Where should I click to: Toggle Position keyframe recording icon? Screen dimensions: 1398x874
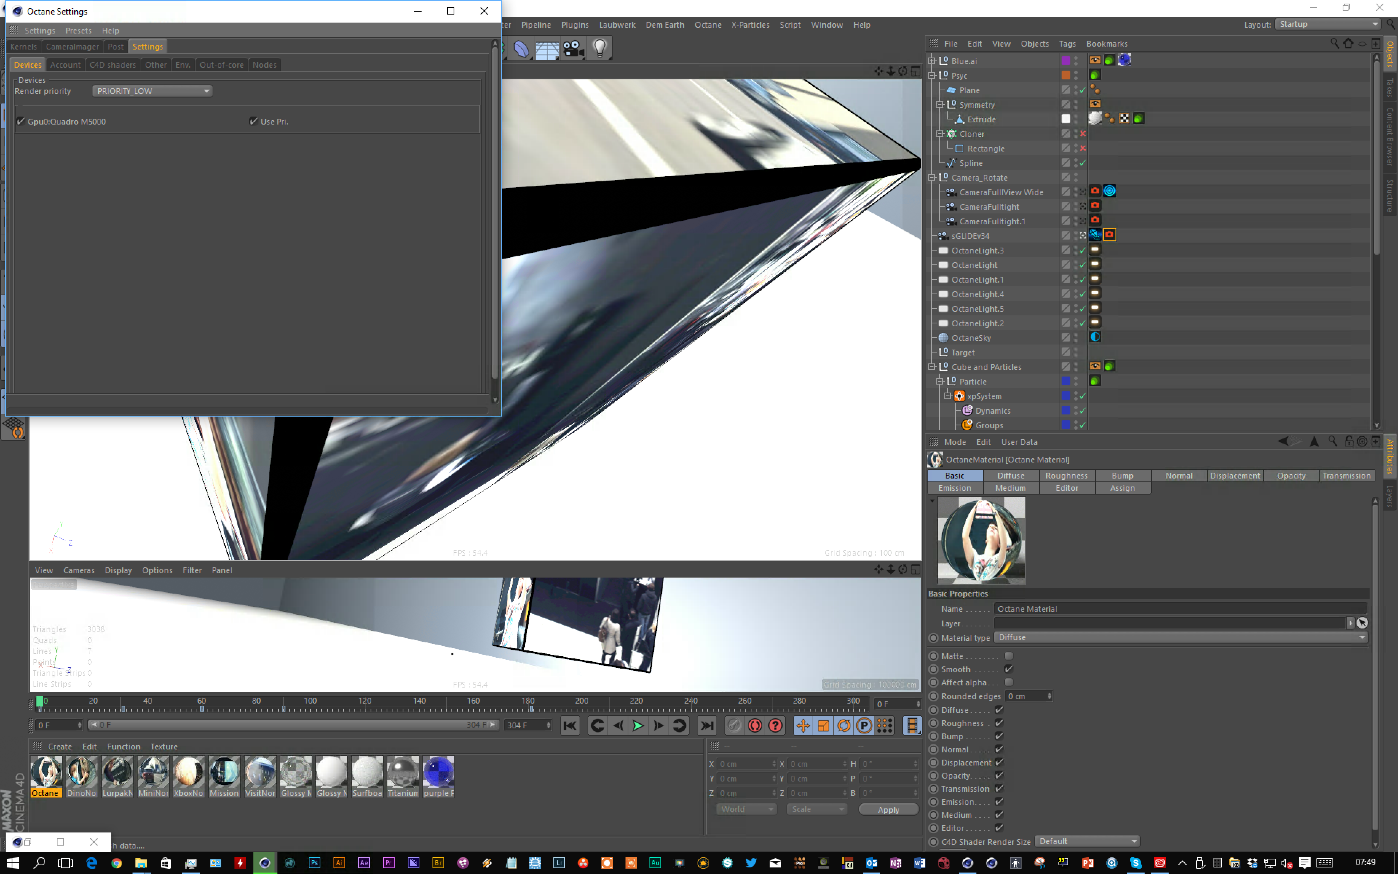[x=803, y=725]
